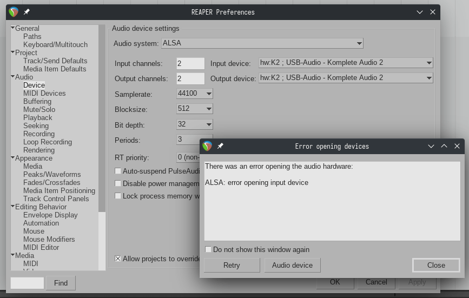Uncheck Allow projects to override checkbox
The image size is (469, 298).
[118, 259]
